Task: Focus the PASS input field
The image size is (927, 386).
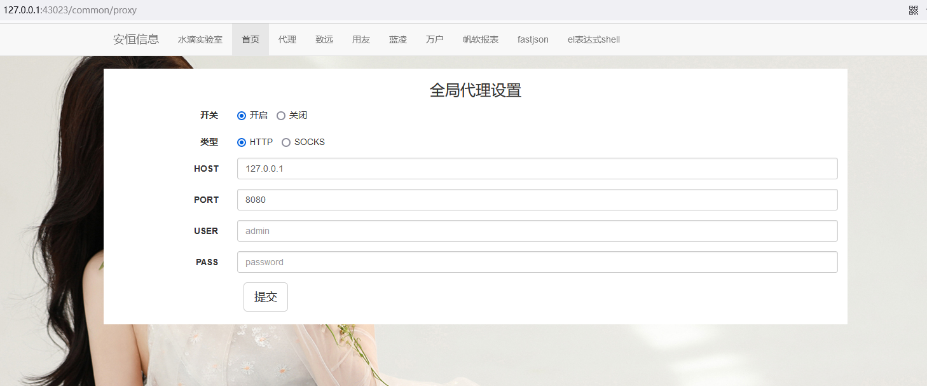Action: 537,262
